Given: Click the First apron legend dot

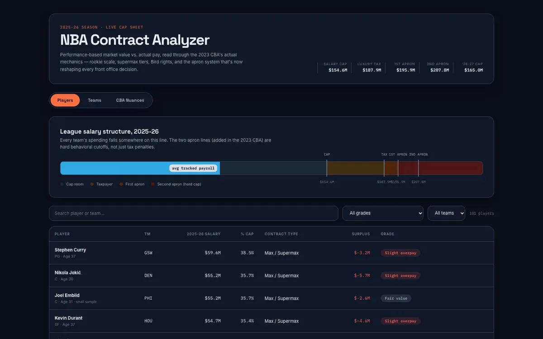Looking at the screenshot, I should tap(121, 184).
